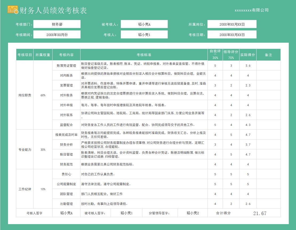Screen dimensions: 296x230
Task: Select the 财务人员绩效考核表 title text
Action: tap(53, 10)
